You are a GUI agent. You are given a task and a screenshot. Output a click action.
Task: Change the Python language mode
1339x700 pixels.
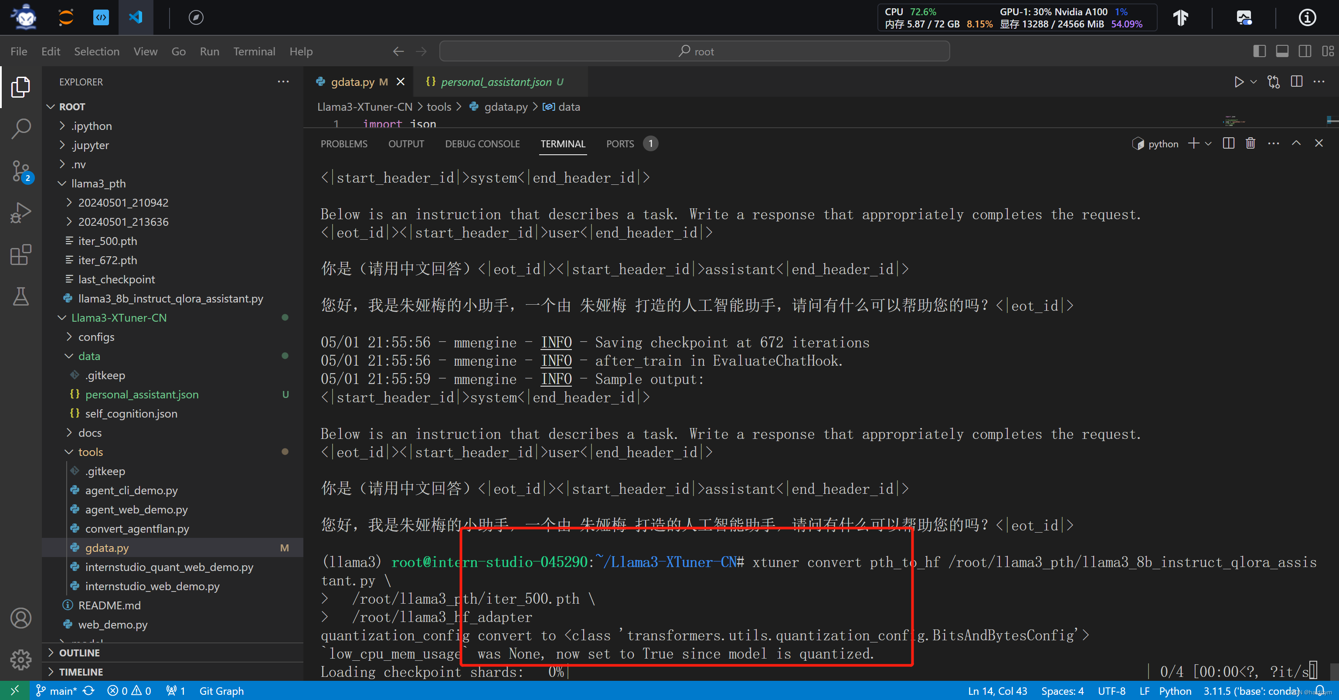(1175, 691)
